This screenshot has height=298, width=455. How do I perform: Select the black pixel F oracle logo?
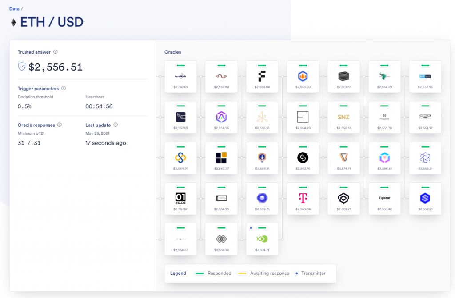[x=262, y=76]
